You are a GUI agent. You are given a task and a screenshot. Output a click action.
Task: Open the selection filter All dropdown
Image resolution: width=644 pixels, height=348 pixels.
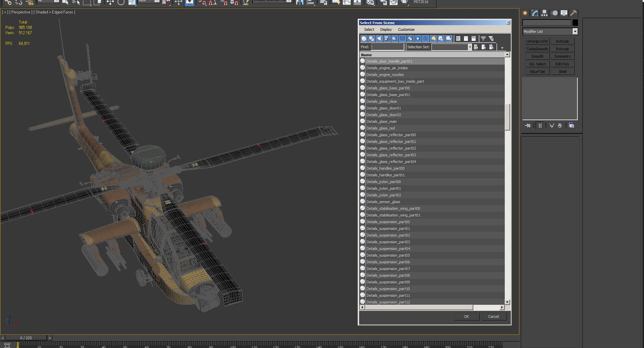pos(48,1)
